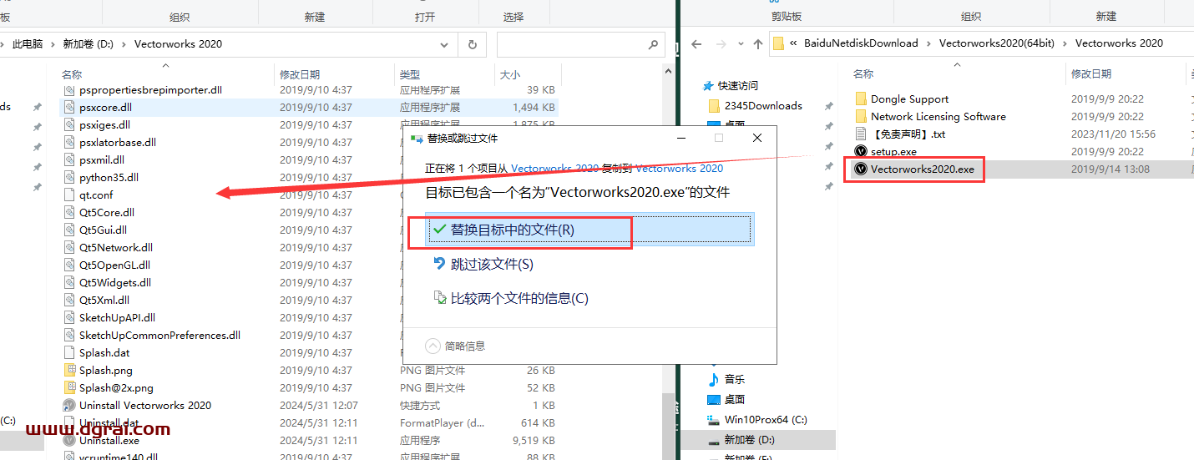The height and width of the screenshot is (460, 1194).
Task: Click 此电脑 breadcrumb in left address bar
Action: [x=28, y=44]
